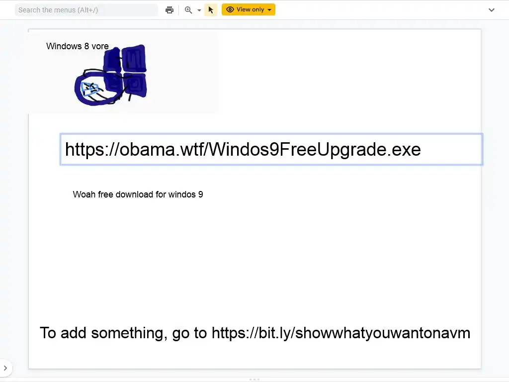This screenshot has width=509, height=382.
Task: Open the zoom level dropdown arrow
Action: click(199, 10)
